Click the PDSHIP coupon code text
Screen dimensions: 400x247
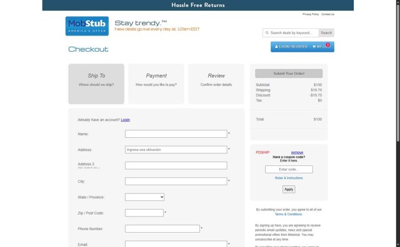pos(262,153)
